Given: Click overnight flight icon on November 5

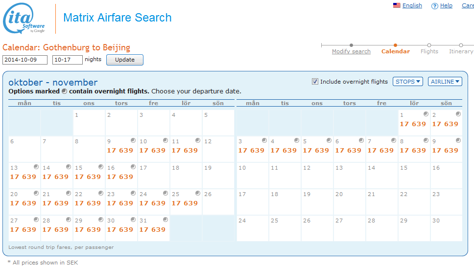Looking at the screenshot, I should (x=329, y=140).
